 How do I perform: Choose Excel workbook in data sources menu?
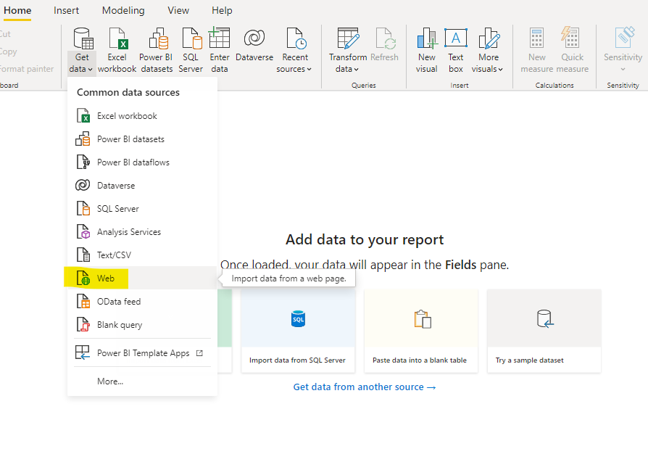click(142, 116)
